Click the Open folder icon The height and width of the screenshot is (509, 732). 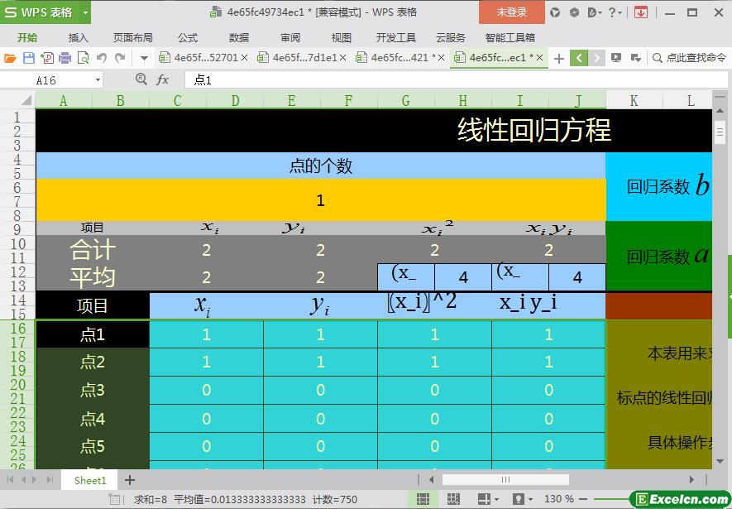click(x=10, y=58)
